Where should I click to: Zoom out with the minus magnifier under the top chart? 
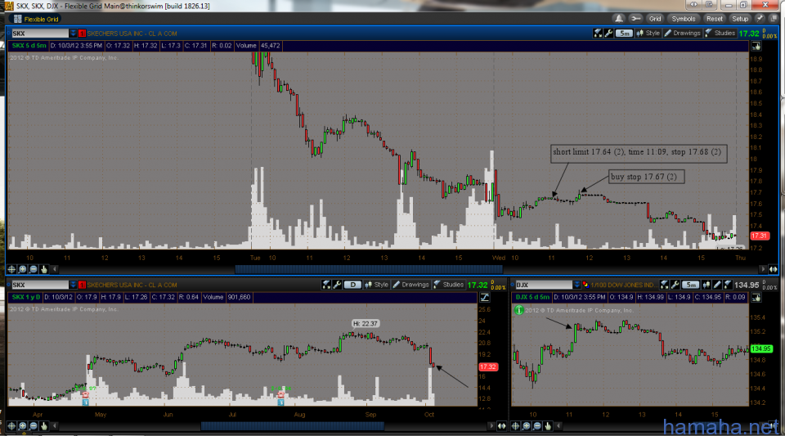click(x=33, y=269)
